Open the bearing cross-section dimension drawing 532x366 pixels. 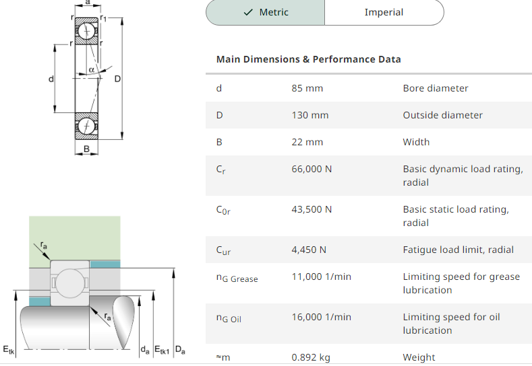[x=87, y=78]
